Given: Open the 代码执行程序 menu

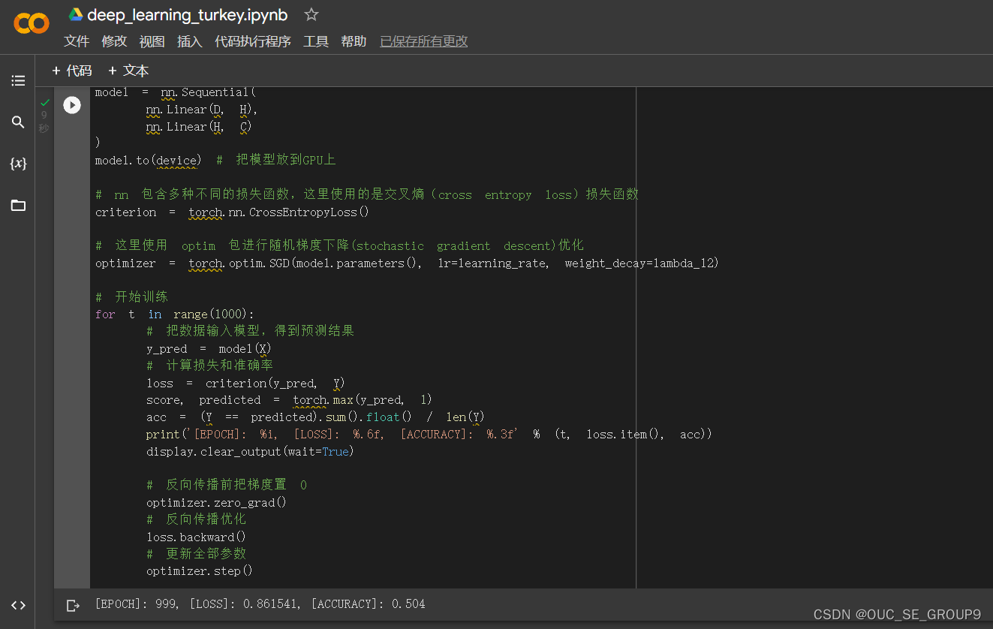Looking at the screenshot, I should click(x=253, y=41).
